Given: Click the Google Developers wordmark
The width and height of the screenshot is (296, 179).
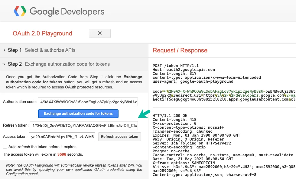Looking at the screenshot, I should tap(67, 12).
